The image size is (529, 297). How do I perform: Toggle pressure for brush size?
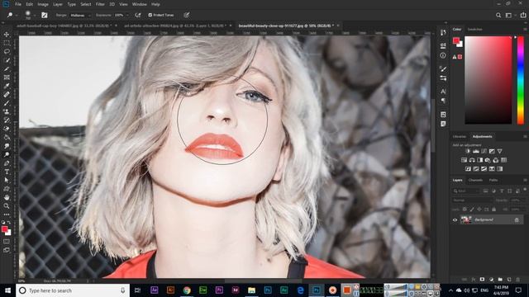point(186,15)
